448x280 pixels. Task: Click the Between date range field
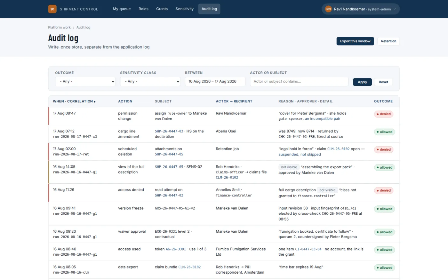215,82
